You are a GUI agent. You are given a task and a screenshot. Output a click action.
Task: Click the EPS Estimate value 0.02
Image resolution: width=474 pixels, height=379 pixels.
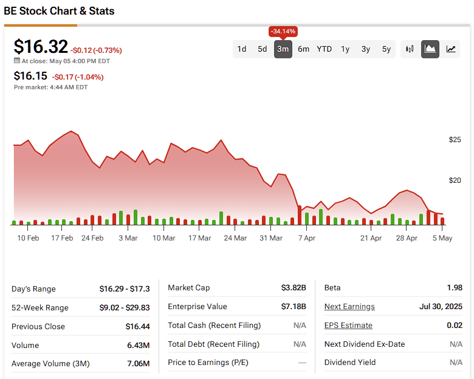455,325
